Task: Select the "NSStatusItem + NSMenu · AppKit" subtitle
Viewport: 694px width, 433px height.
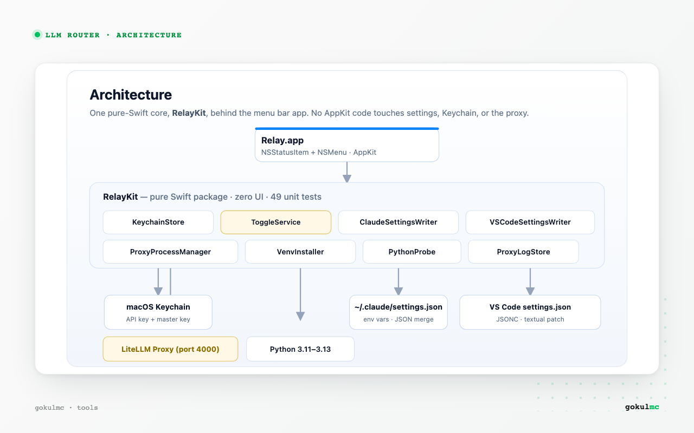Action: click(319, 152)
